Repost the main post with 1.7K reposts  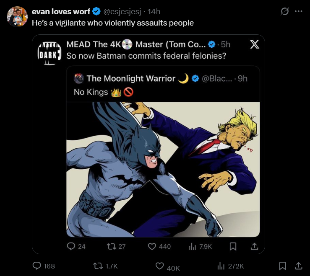point(97,266)
